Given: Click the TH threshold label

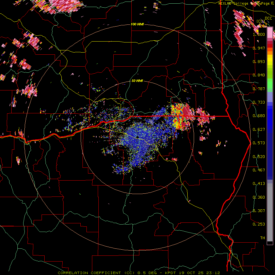Looking at the screenshot, I should tap(262, 238).
